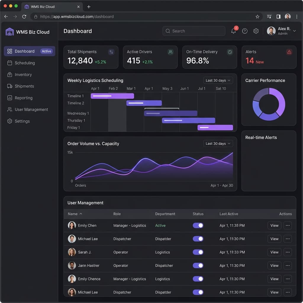
Task: Click the Active Drivers people icon
Action: tap(170, 52)
